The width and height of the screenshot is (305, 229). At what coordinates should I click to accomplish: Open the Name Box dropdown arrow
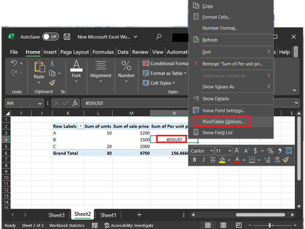coord(40,103)
